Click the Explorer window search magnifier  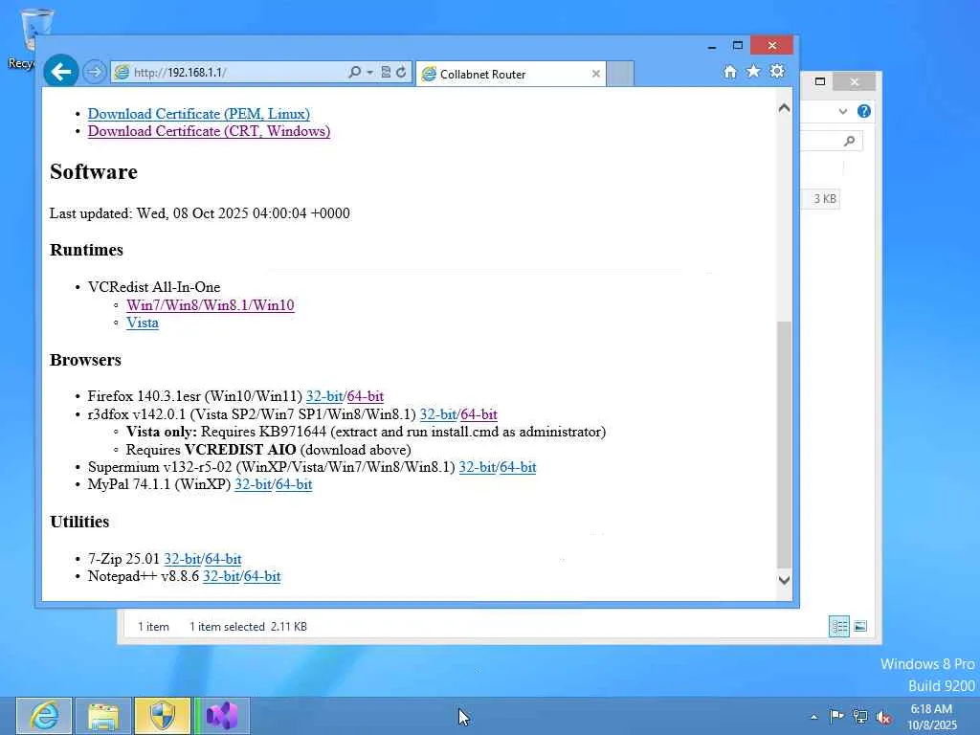[x=849, y=142]
